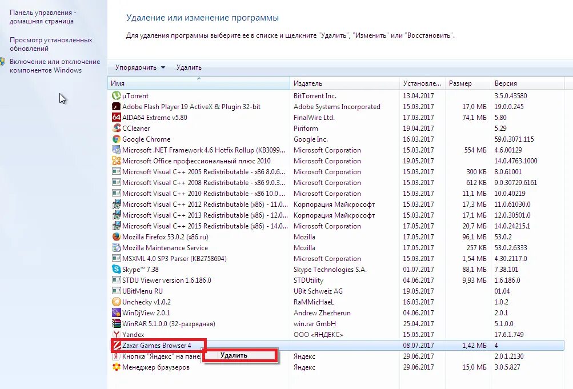Viewport: 573px width, 389px height.
Task: Sort list by Размер column header
Action: pos(468,83)
